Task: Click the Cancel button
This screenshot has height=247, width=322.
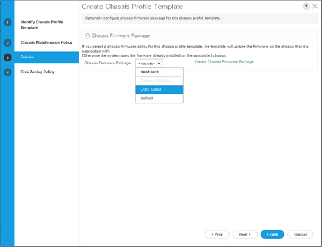Action: [x=301, y=234]
